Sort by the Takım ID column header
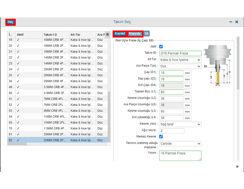244x189 pixels. (x=55, y=35)
